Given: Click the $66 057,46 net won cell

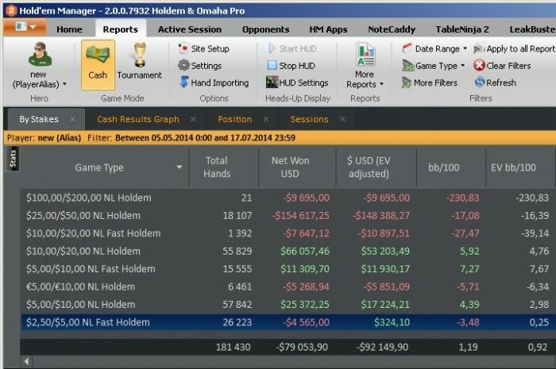Looking at the screenshot, I should [x=305, y=251].
